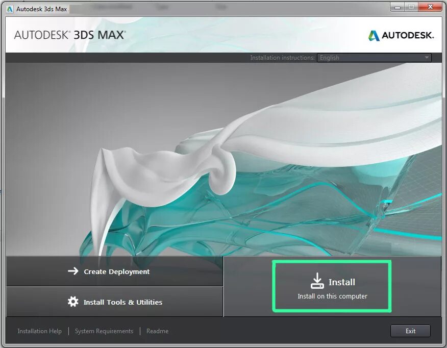Close the Autodesk 3ds Max installer window
This screenshot has height=348, width=447.
430,7
